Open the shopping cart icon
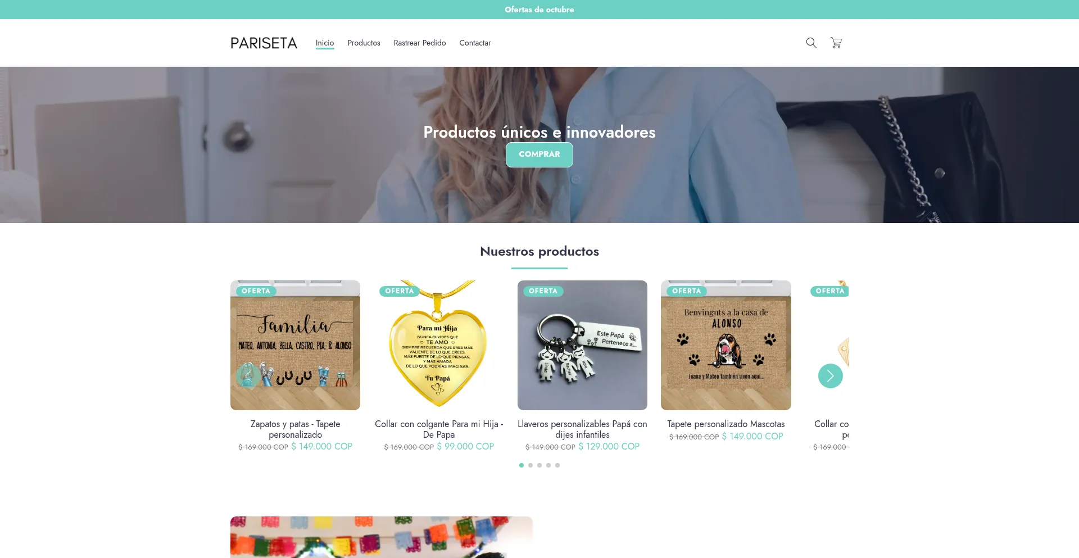This screenshot has width=1079, height=558. tap(836, 43)
